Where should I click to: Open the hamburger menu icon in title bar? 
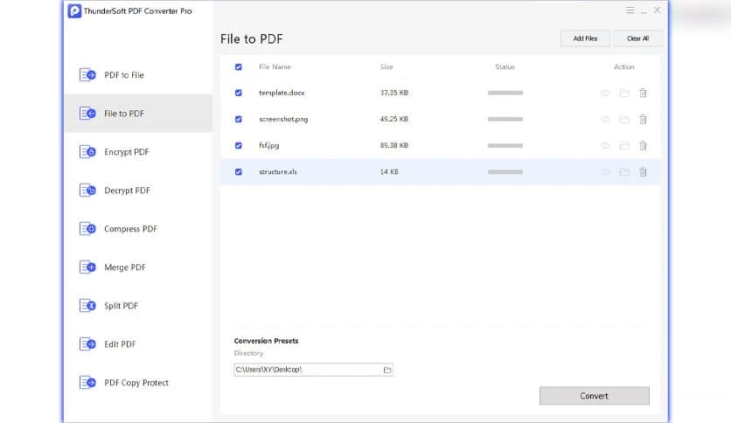point(630,10)
